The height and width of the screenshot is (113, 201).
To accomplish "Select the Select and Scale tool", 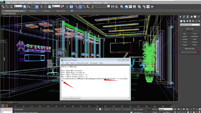I will (49, 7).
